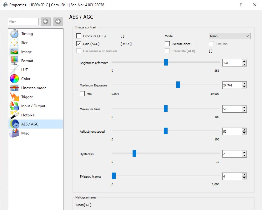Enable the Exposure (AES) checkbox
The height and width of the screenshot is (210, 262).
79,36
